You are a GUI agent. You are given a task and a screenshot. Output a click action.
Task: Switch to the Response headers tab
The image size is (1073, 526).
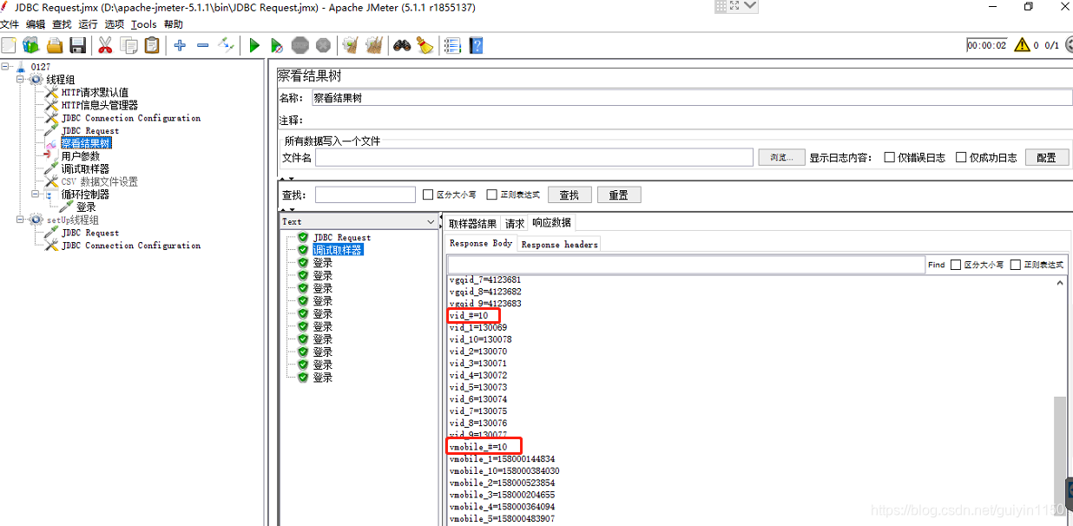558,244
